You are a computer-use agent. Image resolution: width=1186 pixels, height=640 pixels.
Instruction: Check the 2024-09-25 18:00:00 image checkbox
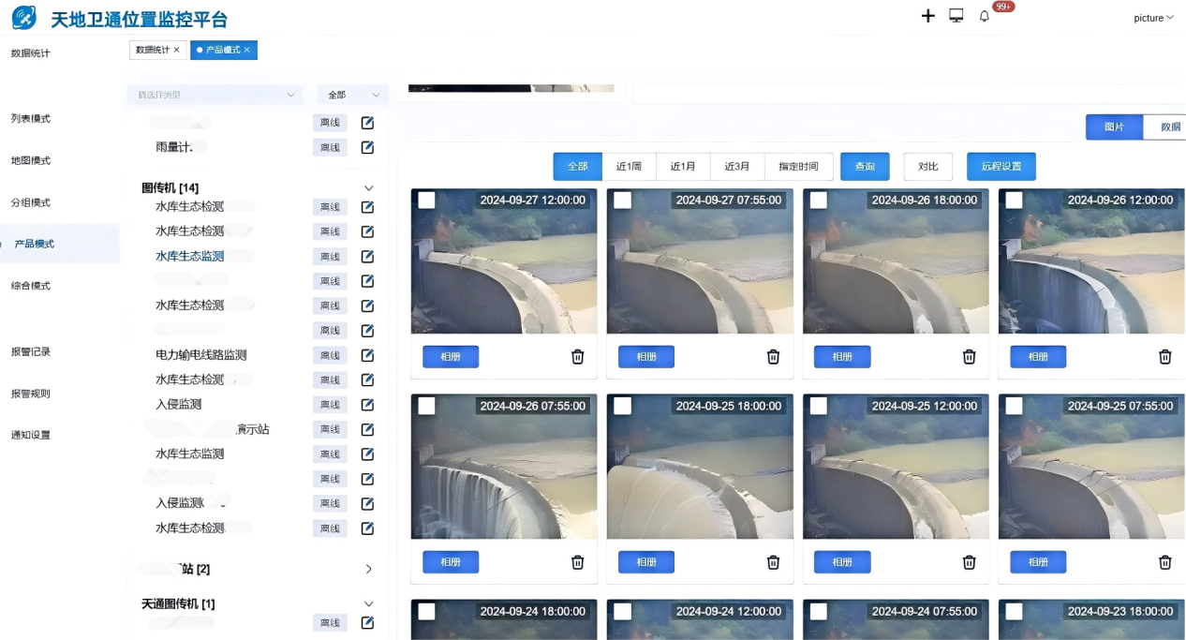tap(622, 406)
